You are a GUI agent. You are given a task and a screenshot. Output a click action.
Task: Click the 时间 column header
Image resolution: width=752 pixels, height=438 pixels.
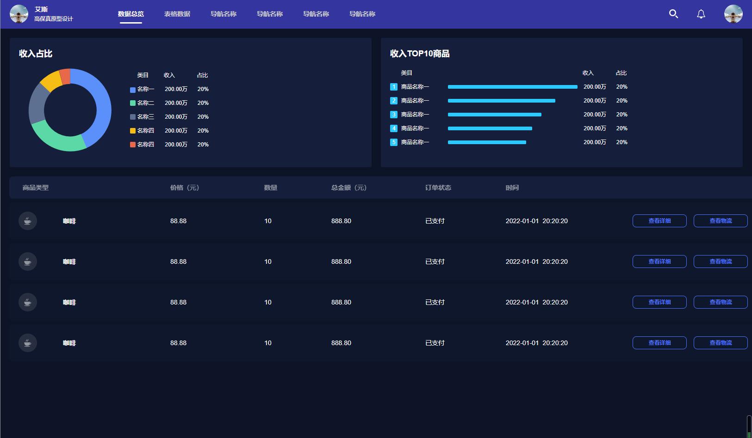[512, 188]
